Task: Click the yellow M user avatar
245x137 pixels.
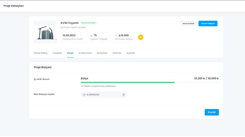Action: point(141,37)
